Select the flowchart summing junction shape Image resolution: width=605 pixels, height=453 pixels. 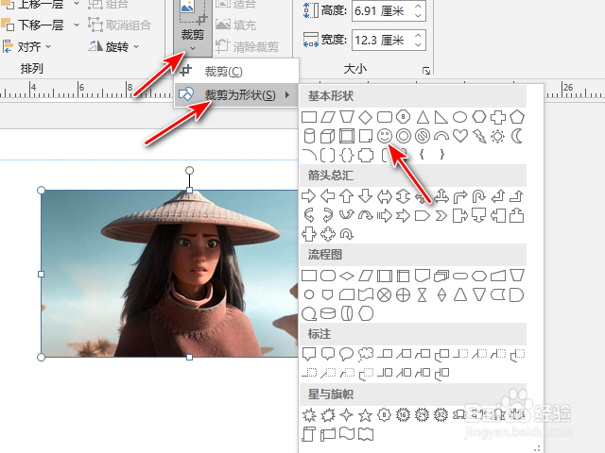point(384,295)
